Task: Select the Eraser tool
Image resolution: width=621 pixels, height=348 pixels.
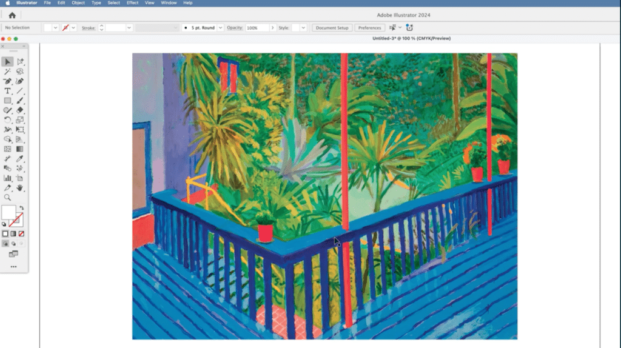Action: [20, 110]
